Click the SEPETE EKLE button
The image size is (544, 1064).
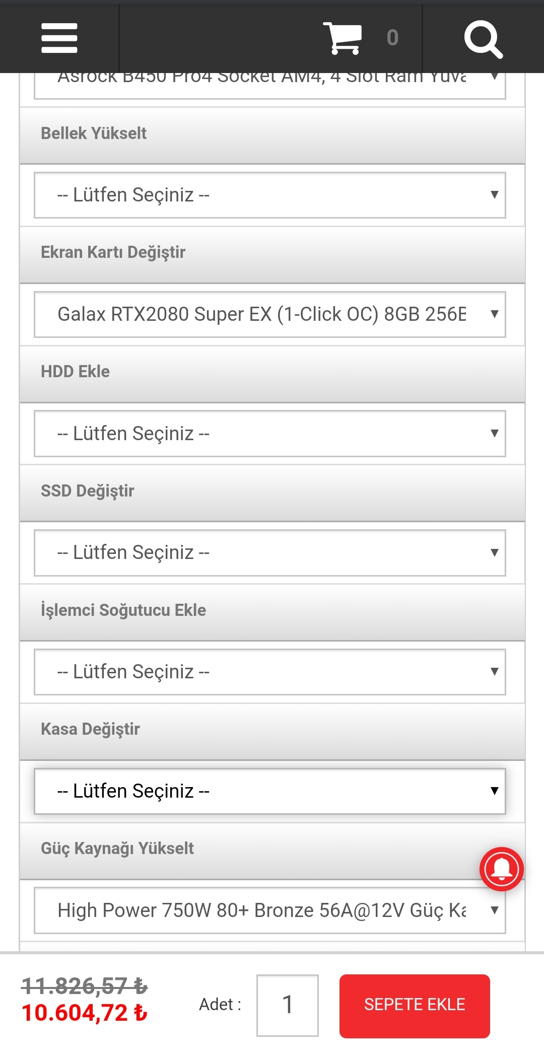click(x=414, y=1006)
